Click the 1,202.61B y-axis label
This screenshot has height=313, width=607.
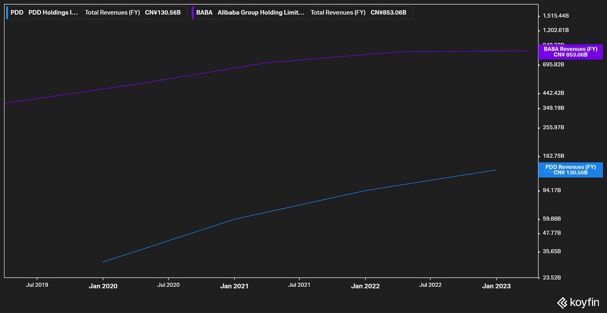tap(556, 30)
